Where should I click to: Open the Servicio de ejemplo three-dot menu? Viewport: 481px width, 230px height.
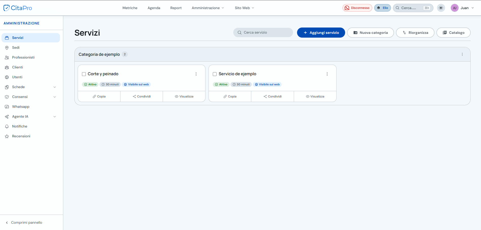(x=327, y=74)
